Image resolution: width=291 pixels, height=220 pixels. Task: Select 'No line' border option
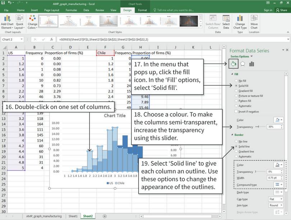click(236, 142)
